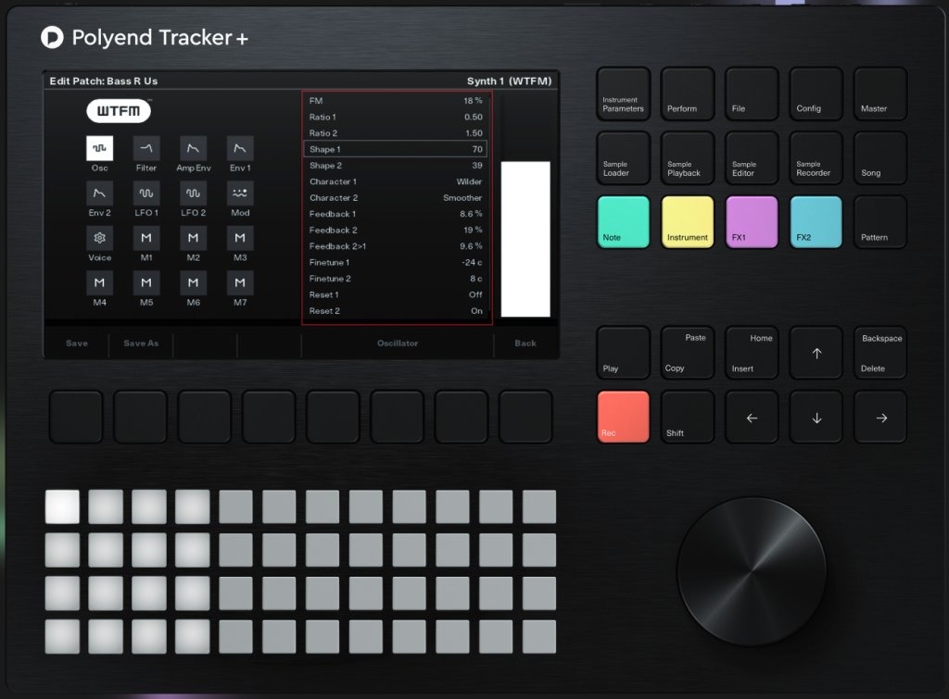Select the yellow Instrument button

coord(688,222)
